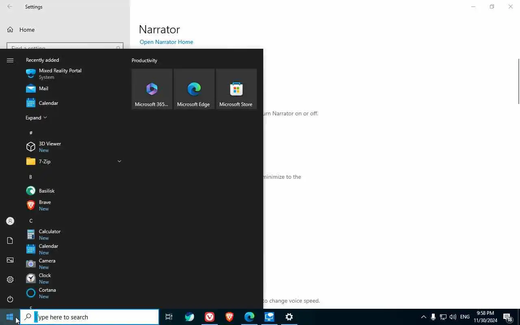This screenshot has width=520, height=325.
Task: Click the Windows Start button
Action: point(10,317)
